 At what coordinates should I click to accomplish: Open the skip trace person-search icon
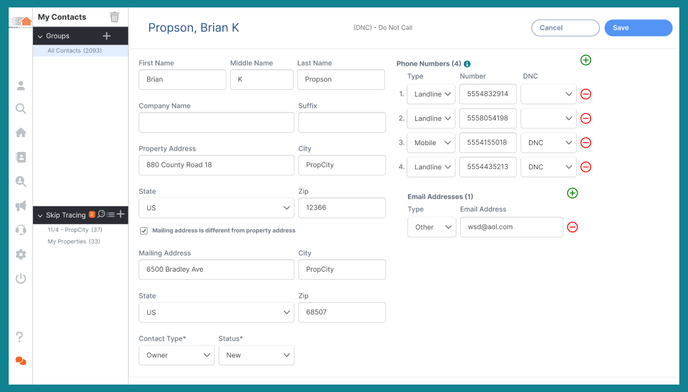(x=20, y=181)
